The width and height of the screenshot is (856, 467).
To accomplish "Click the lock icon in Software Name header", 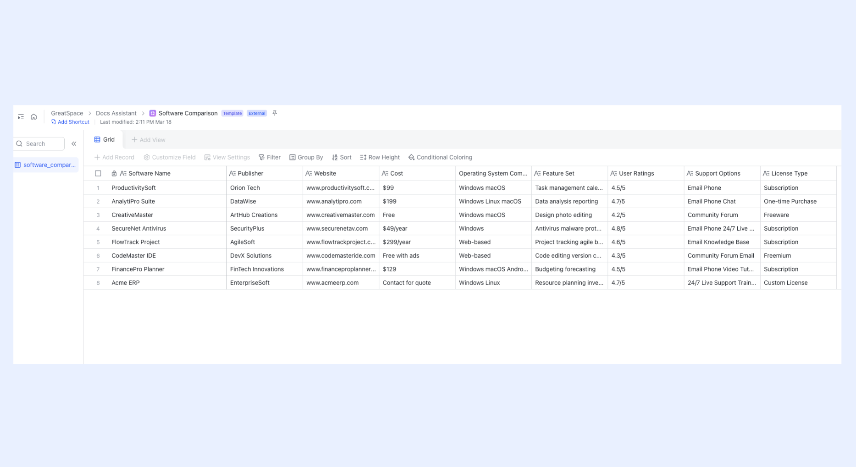I will click(x=114, y=173).
